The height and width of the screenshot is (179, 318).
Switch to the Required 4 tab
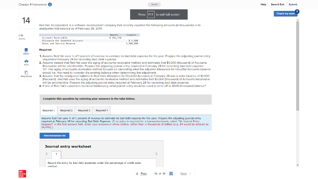point(102,110)
